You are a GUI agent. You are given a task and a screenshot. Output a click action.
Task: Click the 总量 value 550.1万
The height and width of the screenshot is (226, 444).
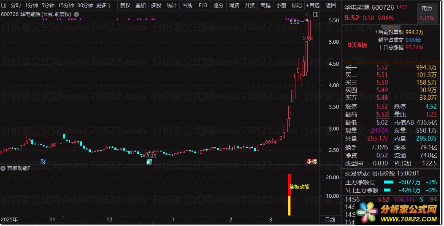426,130
